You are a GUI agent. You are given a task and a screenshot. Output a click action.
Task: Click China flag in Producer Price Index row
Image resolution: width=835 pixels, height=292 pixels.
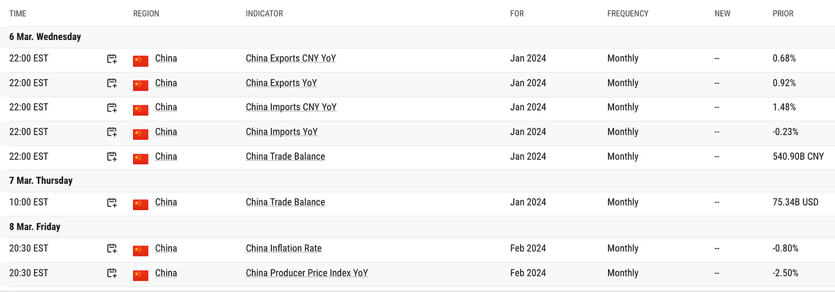point(141,275)
